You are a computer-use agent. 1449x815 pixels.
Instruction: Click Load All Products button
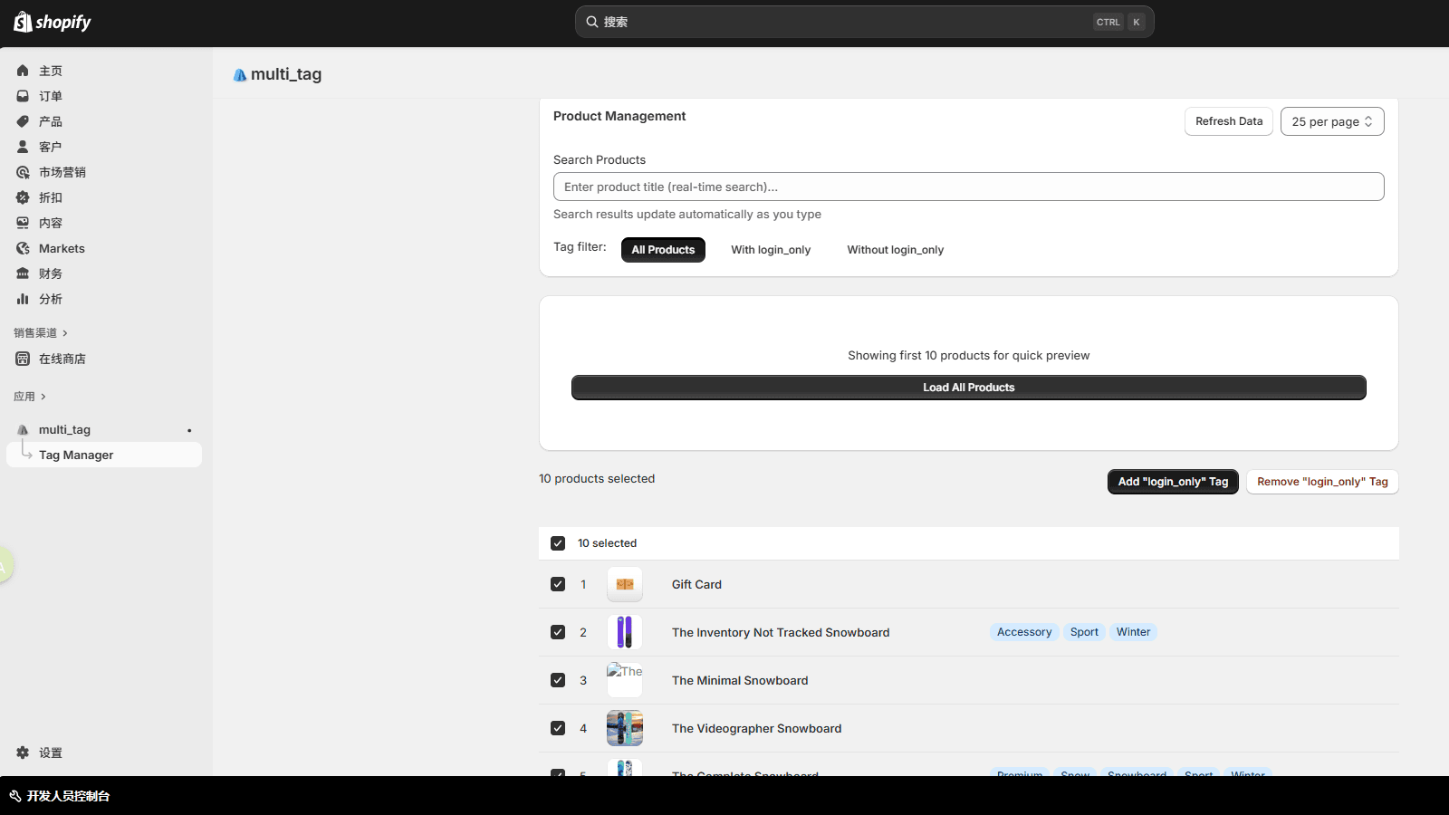click(x=969, y=388)
